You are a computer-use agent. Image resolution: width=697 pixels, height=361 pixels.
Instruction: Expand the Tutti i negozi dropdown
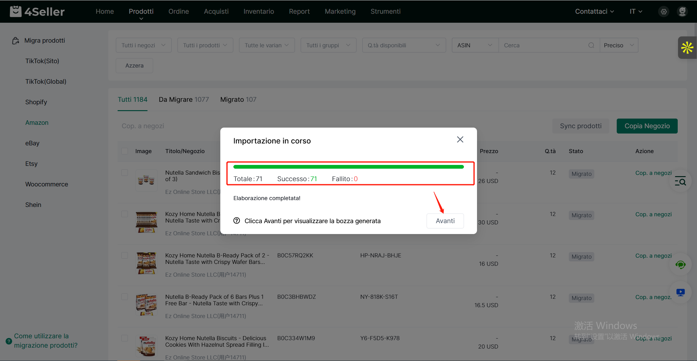[144, 45]
